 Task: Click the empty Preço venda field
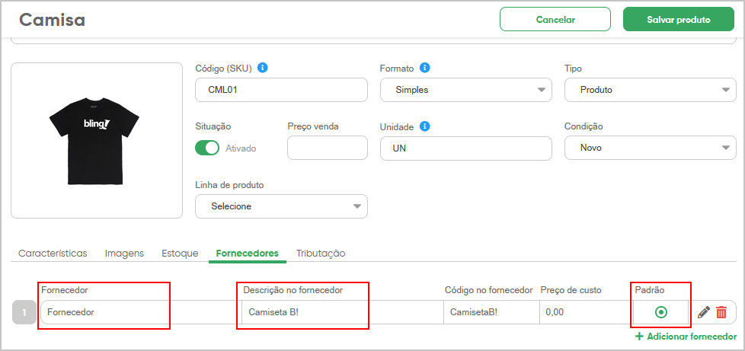pyautogui.click(x=328, y=148)
